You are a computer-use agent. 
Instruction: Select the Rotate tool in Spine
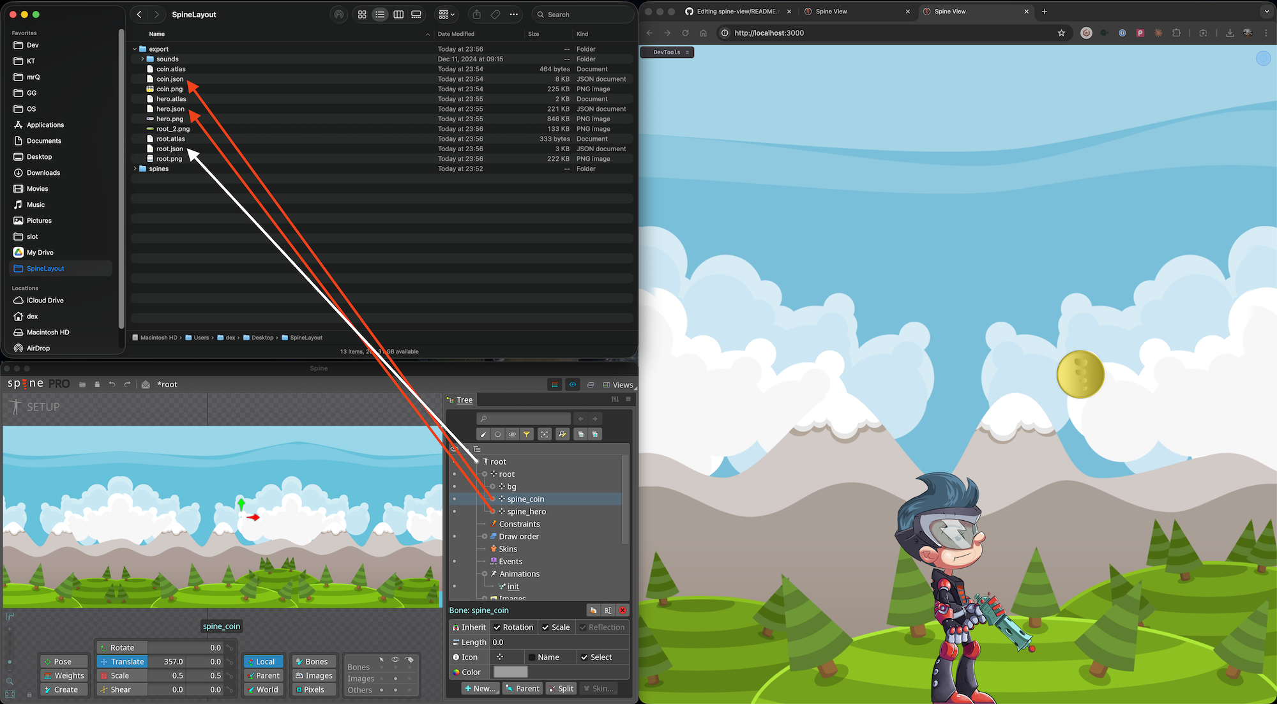point(121,647)
